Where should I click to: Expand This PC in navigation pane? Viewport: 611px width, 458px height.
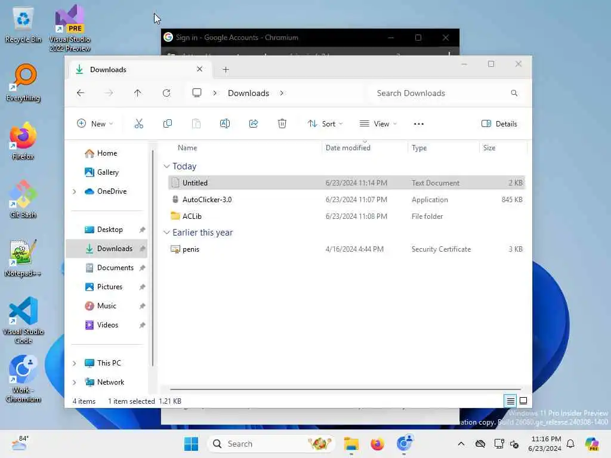pyautogui.click(x=75, y=363)
